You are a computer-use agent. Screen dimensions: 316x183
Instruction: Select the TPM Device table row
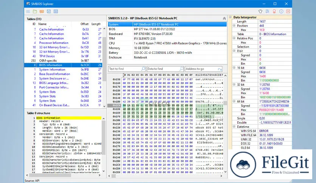click(x=63, y=56)
